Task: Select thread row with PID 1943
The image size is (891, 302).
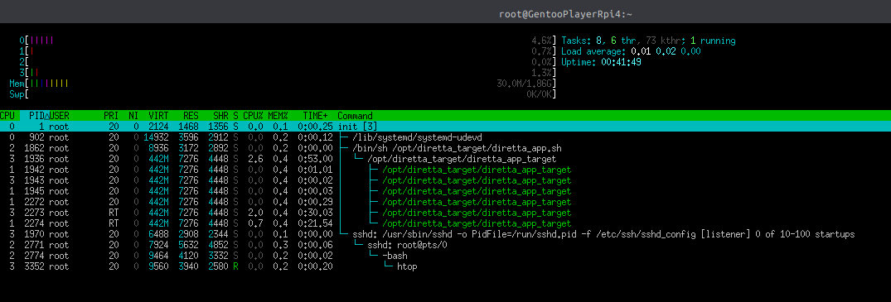Action: tap(446, 180)
